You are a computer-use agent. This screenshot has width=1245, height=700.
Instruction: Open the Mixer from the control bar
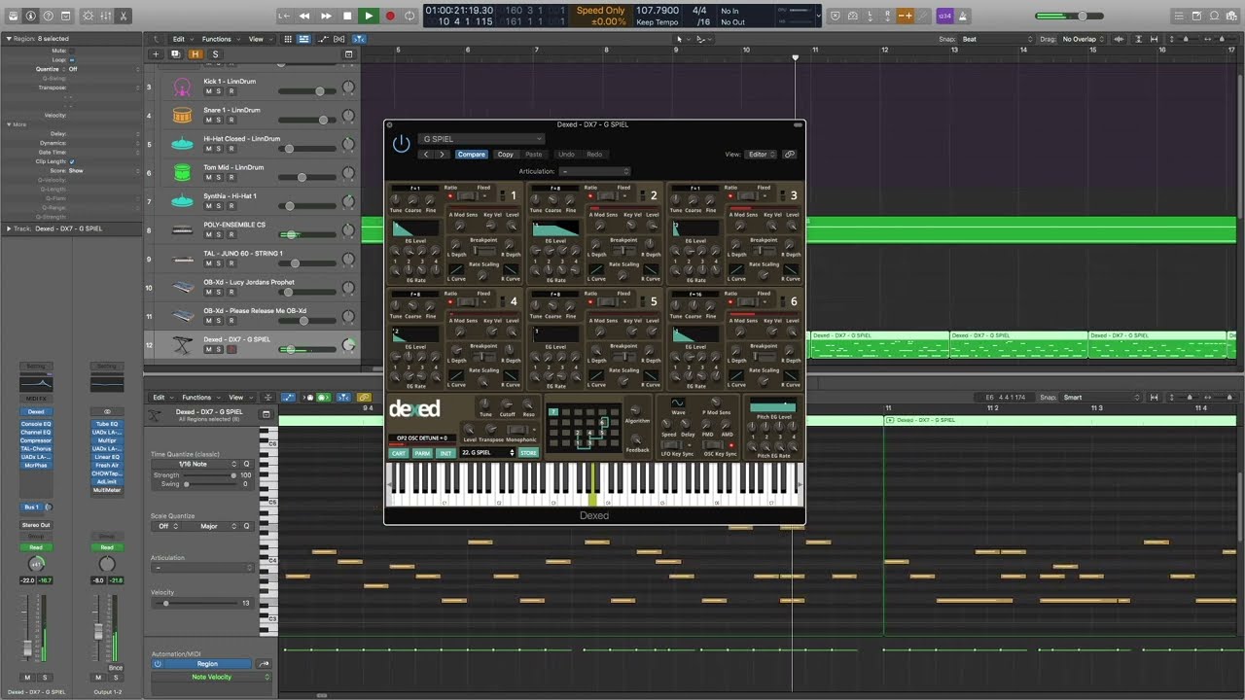tap(105, 16)
